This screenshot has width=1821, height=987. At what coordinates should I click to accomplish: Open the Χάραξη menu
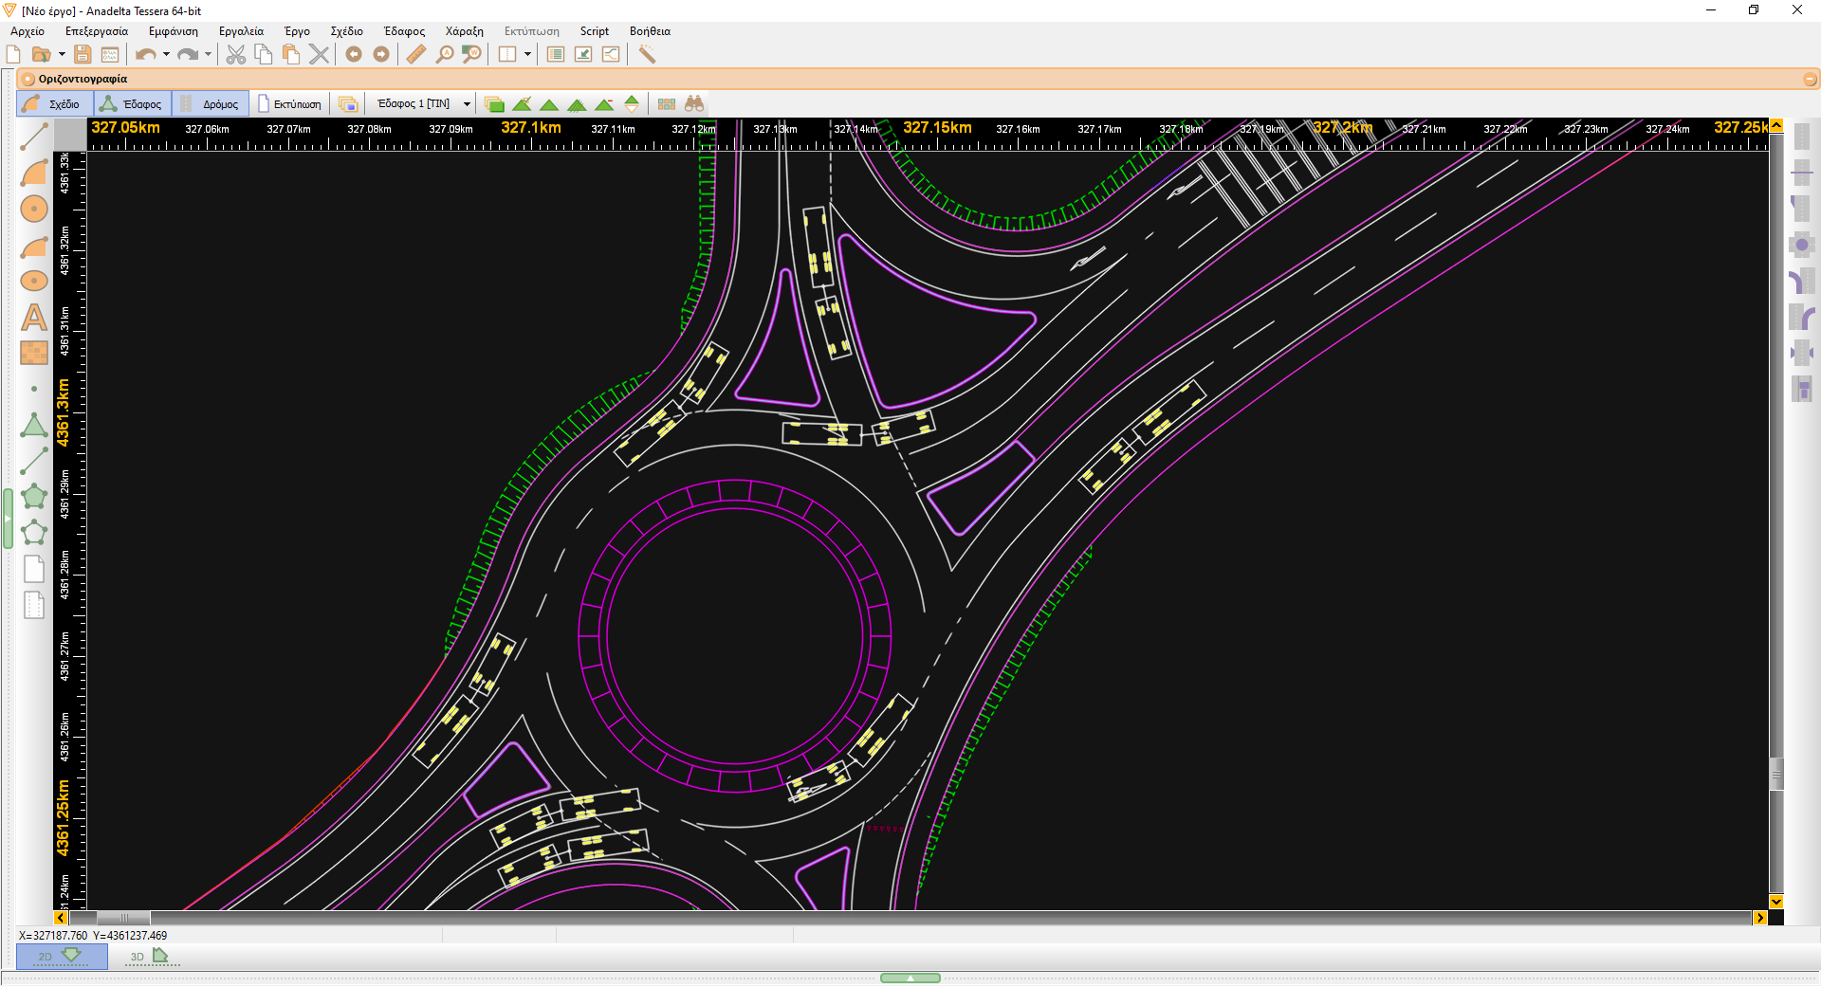465,31
